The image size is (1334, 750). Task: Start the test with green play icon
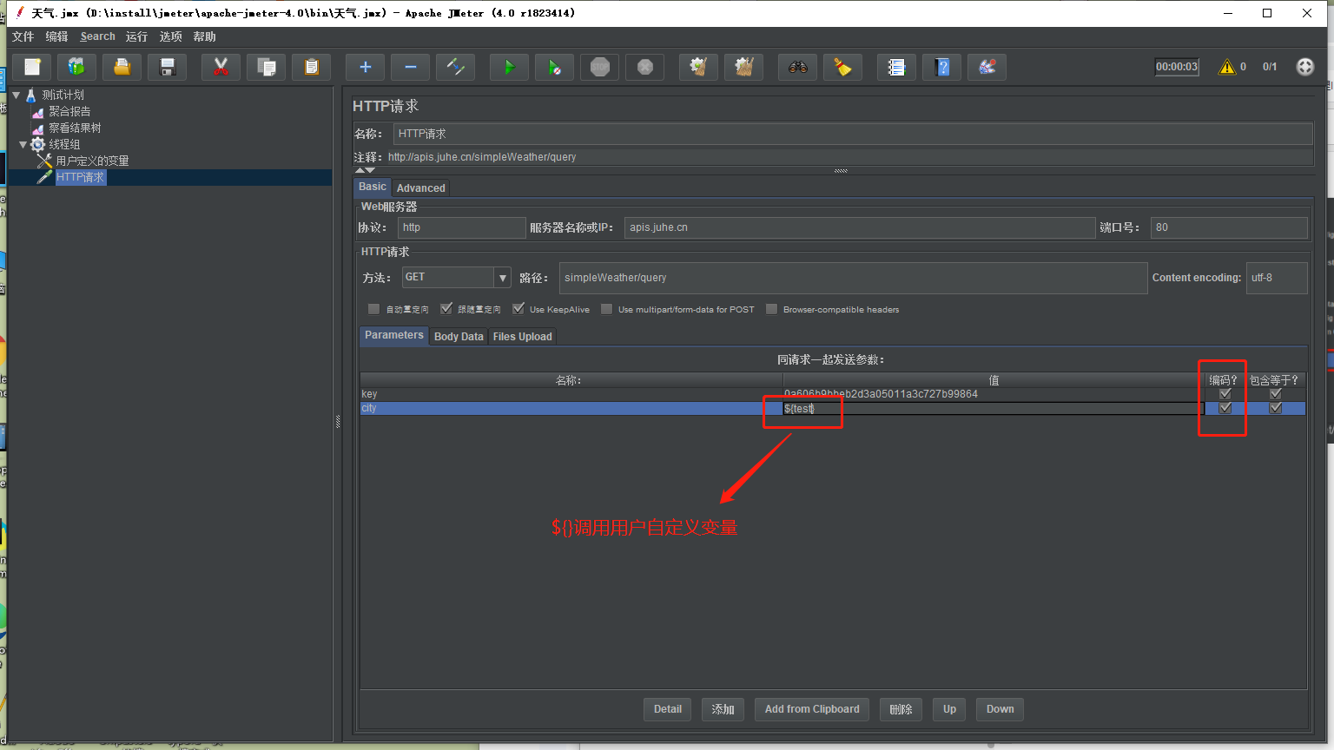509,67
